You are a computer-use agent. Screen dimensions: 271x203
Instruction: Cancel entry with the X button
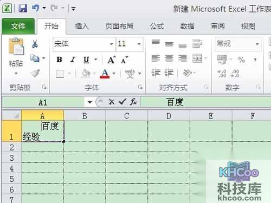tap(112, 102)
